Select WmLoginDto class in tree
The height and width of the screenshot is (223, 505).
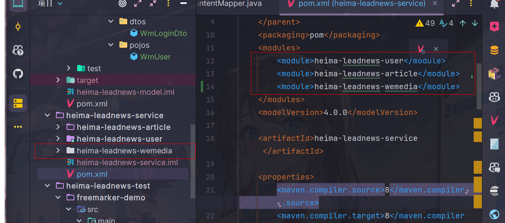click(x=159, y=33)
